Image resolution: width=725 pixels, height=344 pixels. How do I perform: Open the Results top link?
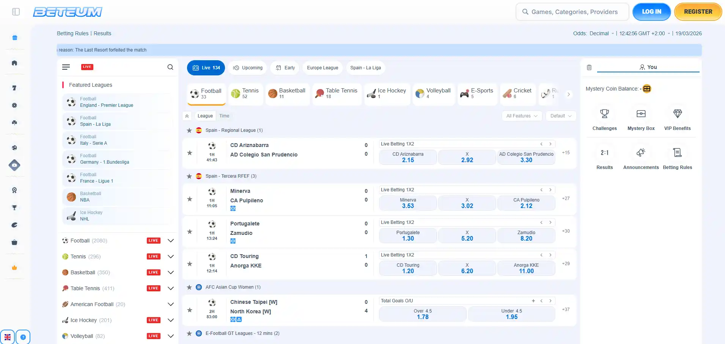click(x=102, y=33)
